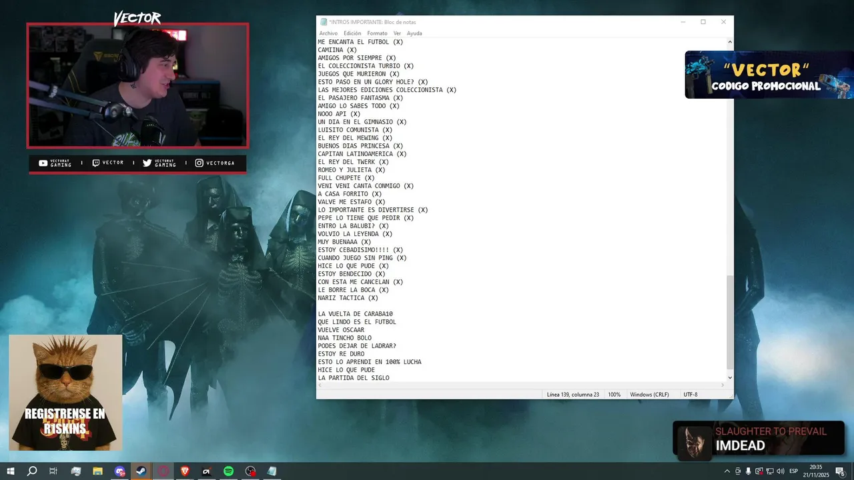The height and width of the screenshot is (480, 854).
Task: Click the line 'UN DIA EN EL GIMNASIO (X)'
Action: [362, 122]
